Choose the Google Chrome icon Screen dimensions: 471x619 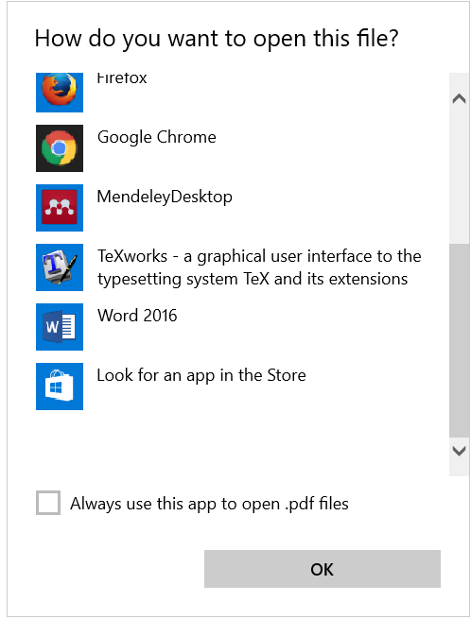(60, 148)
